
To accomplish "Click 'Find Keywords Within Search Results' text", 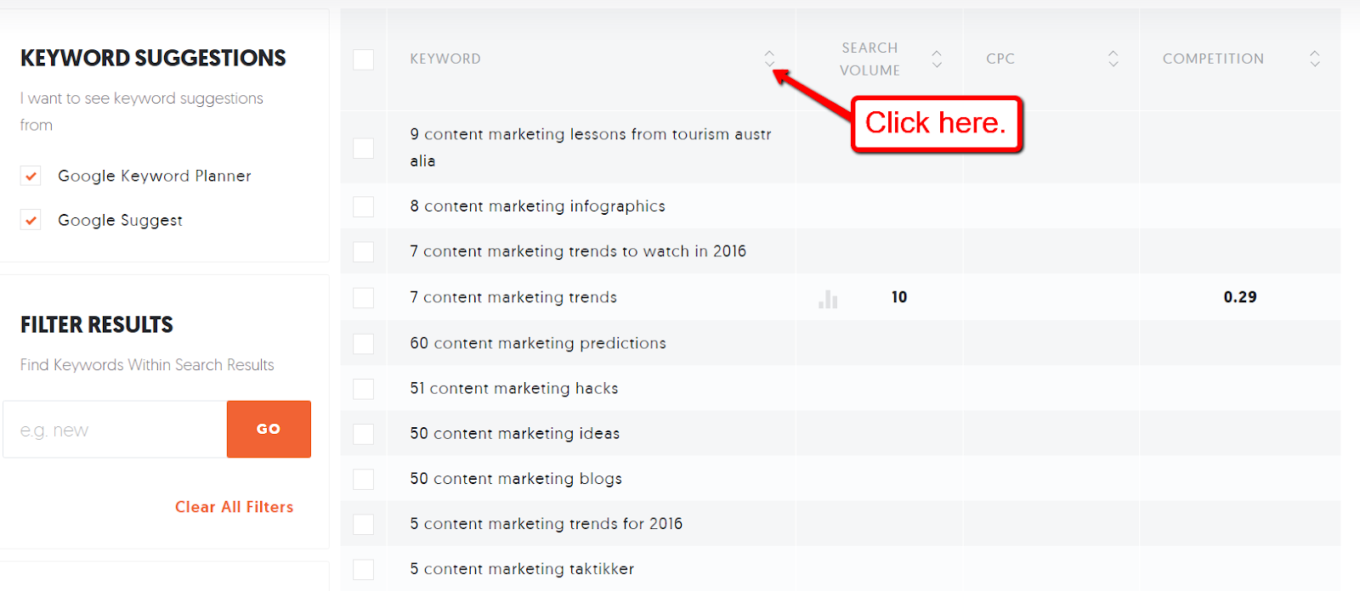I will pos(147,365).
